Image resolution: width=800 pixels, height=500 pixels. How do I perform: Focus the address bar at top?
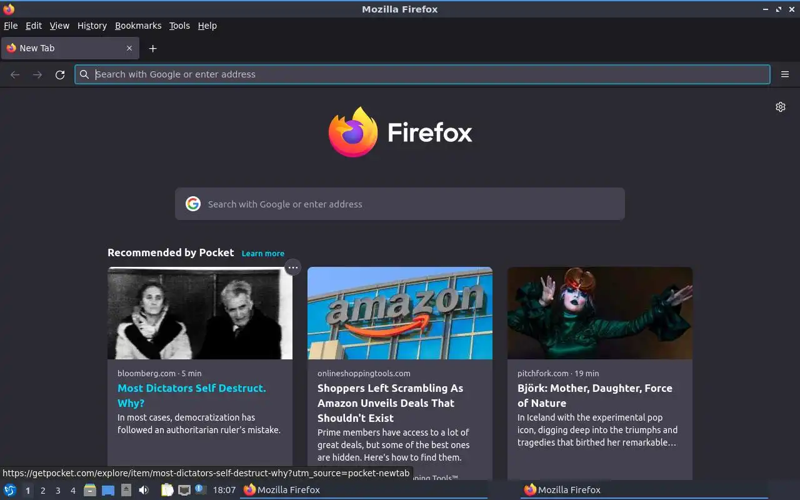coord(422,74)
